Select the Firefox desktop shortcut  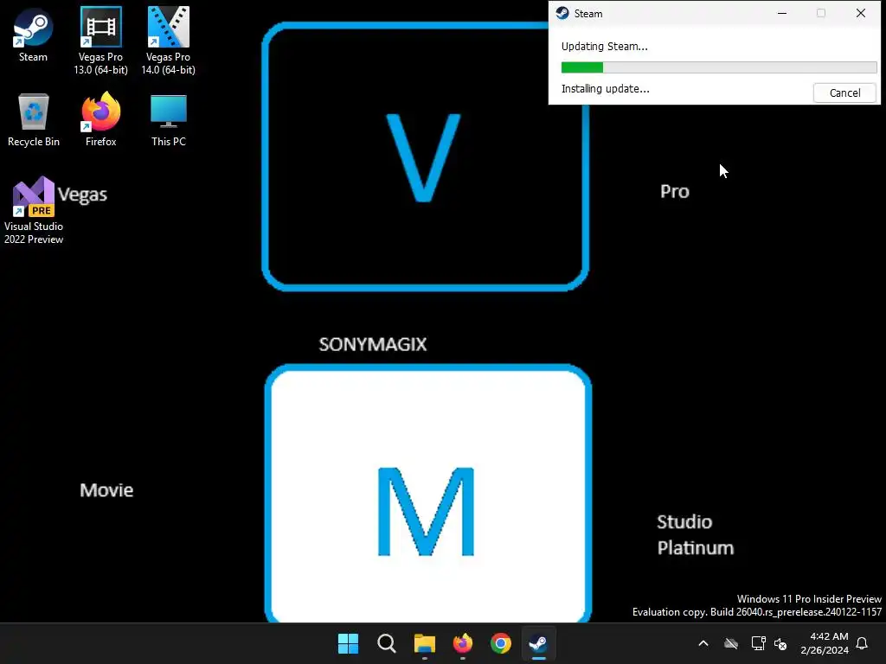point(100,119)
